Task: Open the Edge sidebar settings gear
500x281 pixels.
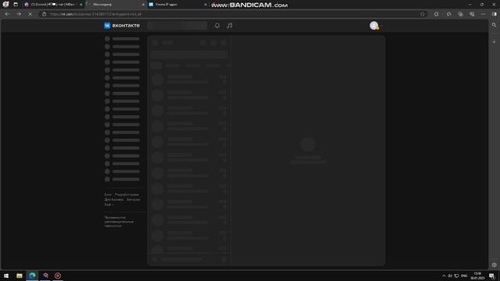Action: pyautogui.click(x=495, y=265)
